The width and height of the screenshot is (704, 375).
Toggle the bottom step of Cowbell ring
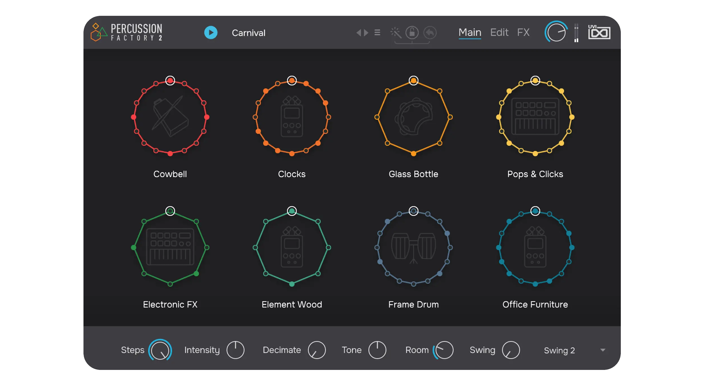(x=170, y=154)
